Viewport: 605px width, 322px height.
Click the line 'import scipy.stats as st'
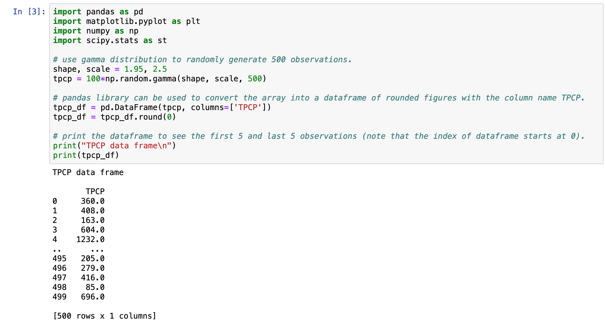coord(110,41)
